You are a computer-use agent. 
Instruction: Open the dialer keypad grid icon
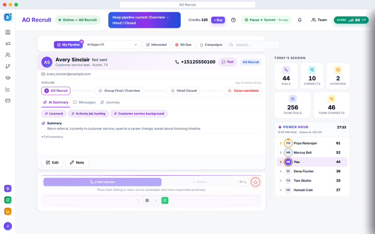[147, 201]
